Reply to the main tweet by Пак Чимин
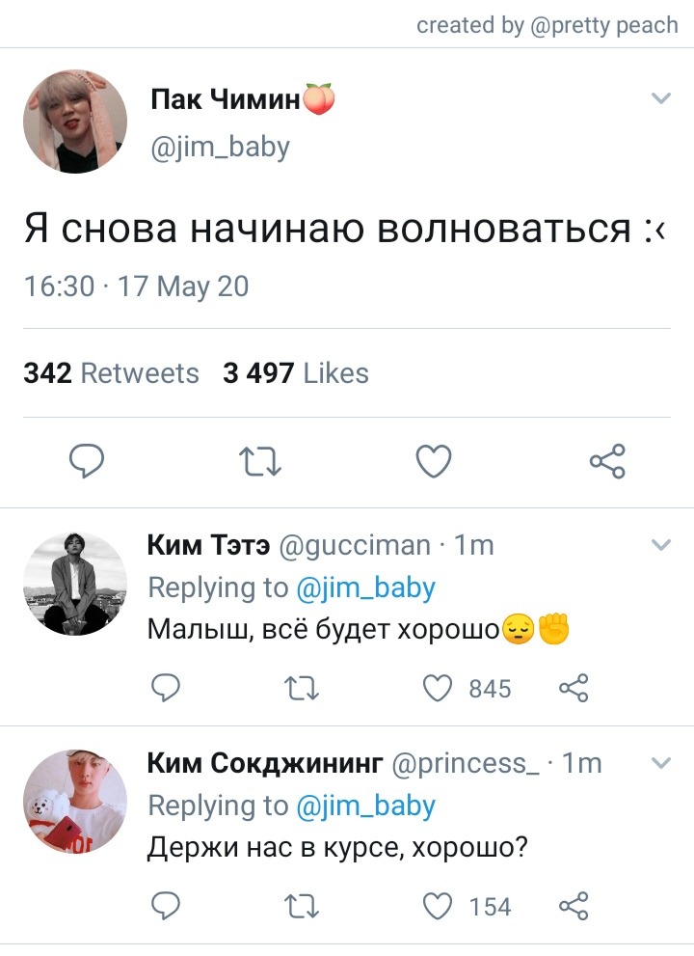Image resolution: width=694 pixels, height=956 pixels. (87, 461)
